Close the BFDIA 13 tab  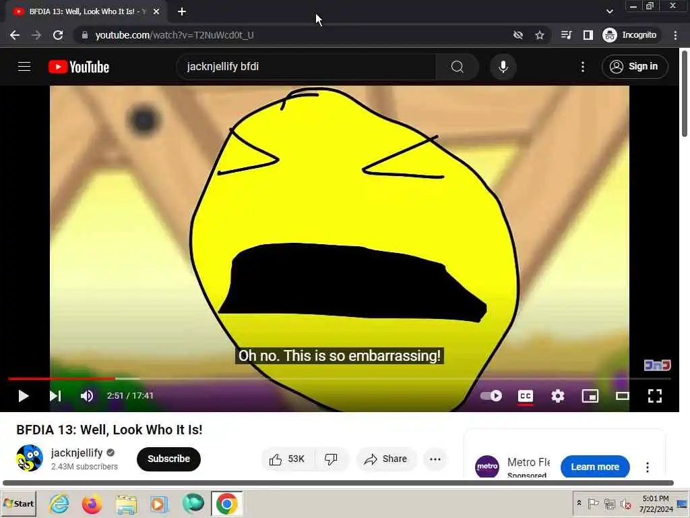[x=156, y=12]
